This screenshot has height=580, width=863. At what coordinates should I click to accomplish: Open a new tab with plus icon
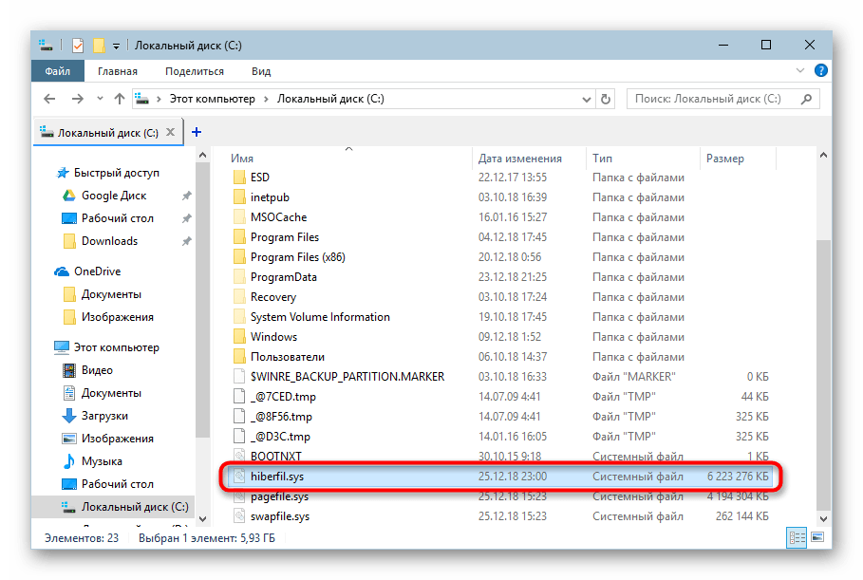click(x=197, y=132)
